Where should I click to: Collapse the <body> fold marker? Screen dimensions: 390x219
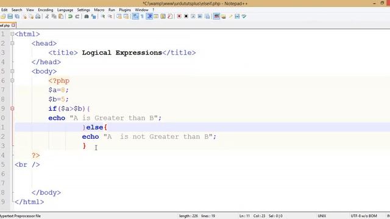coord(12,71)
